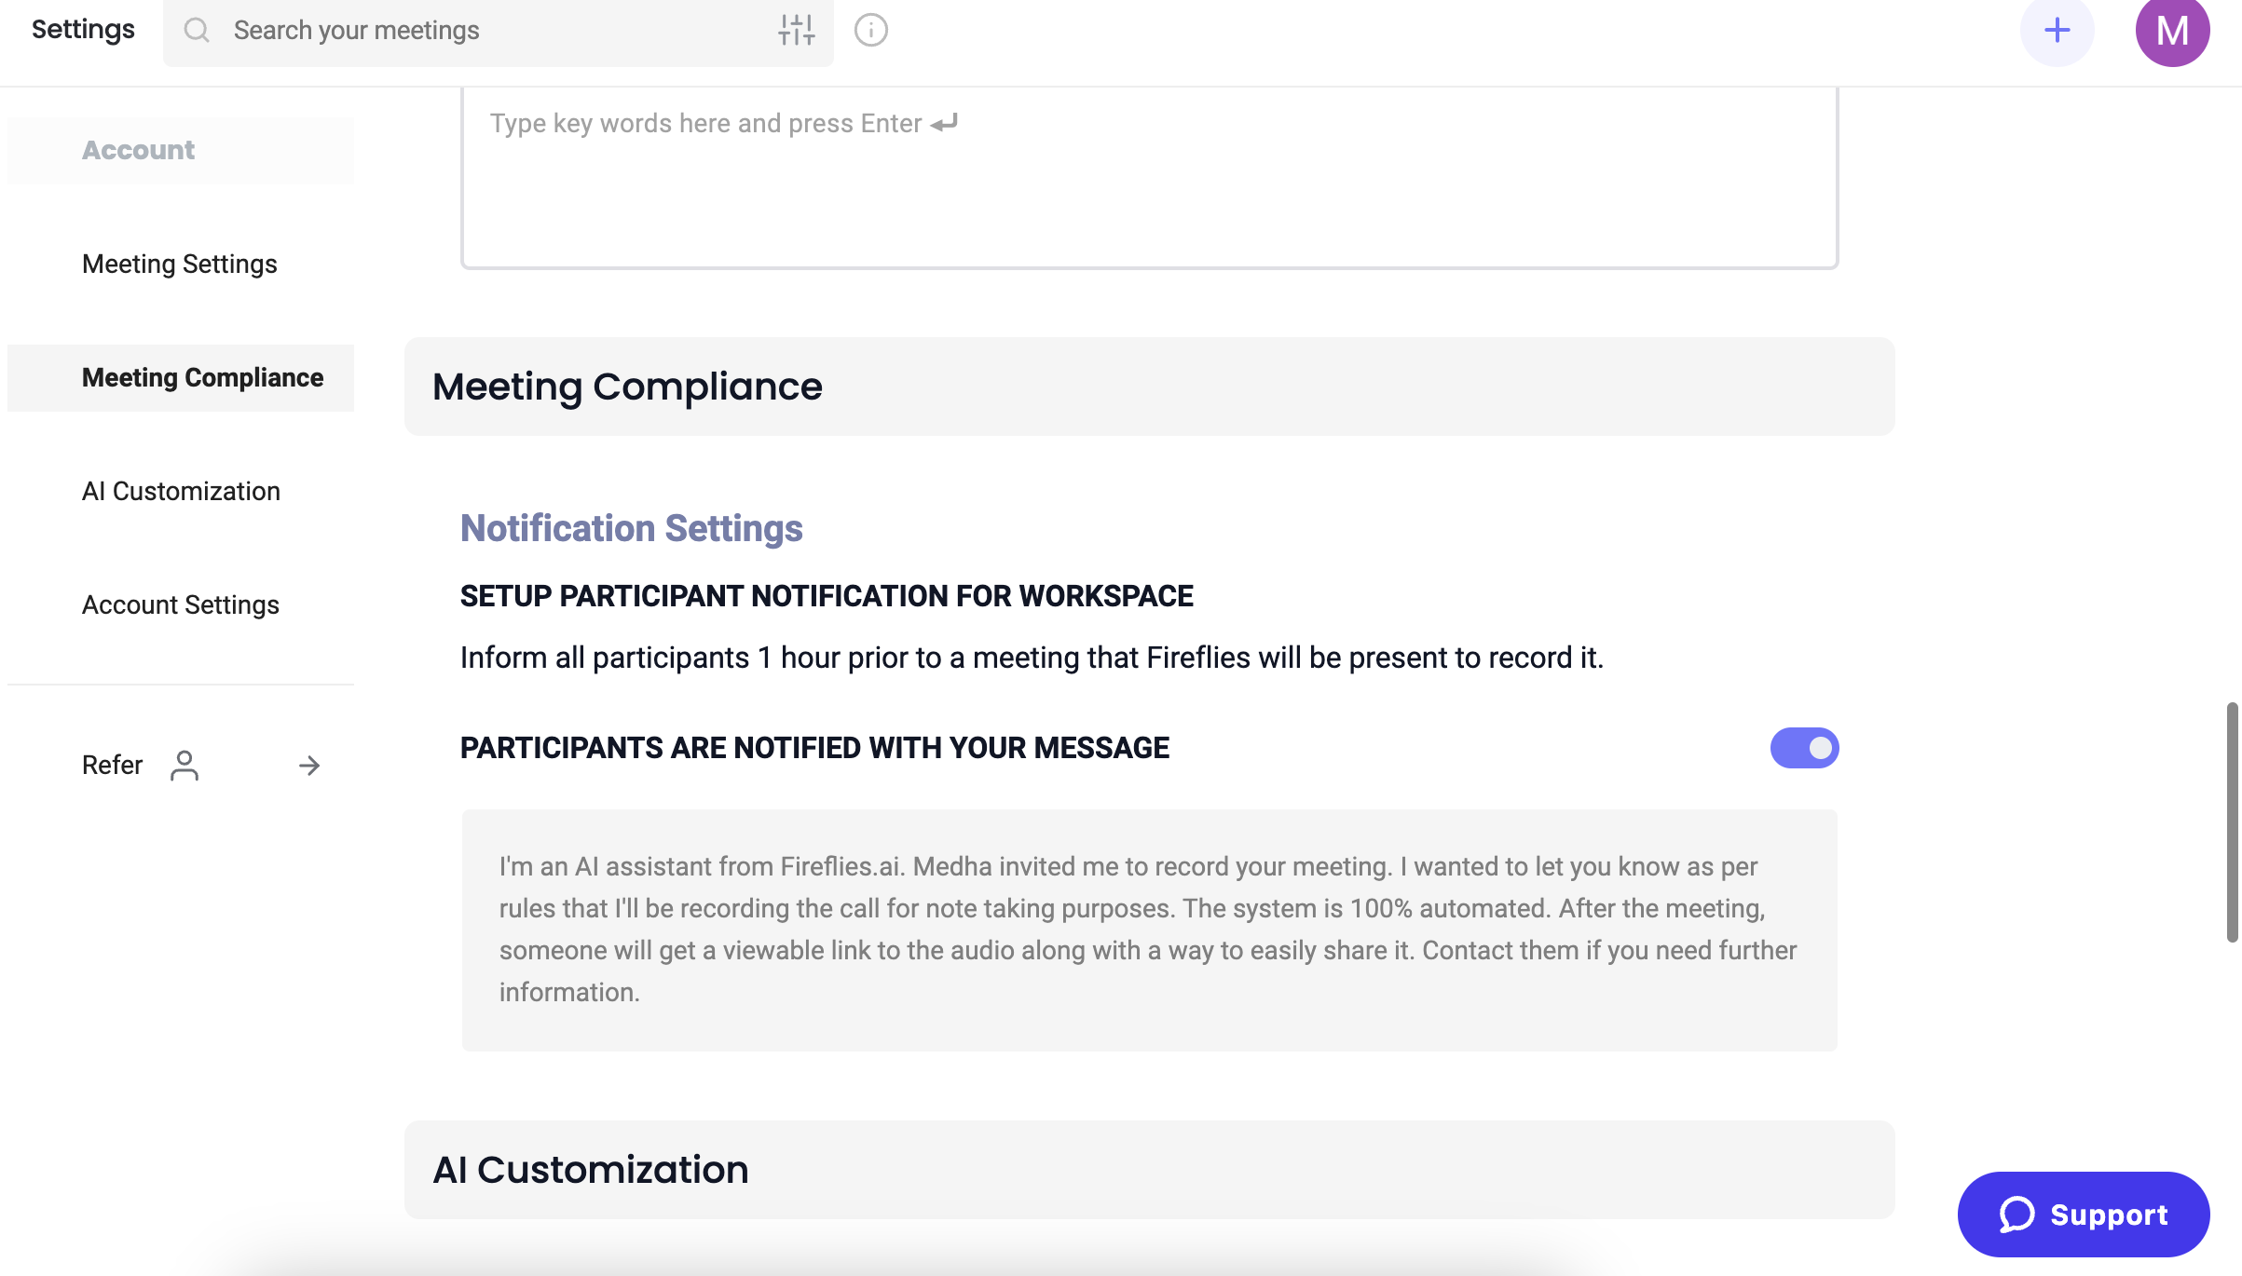This screenshot has height=1276, width=2242.
Task: Open Meeting Compliance section
Action: point(202,378)
